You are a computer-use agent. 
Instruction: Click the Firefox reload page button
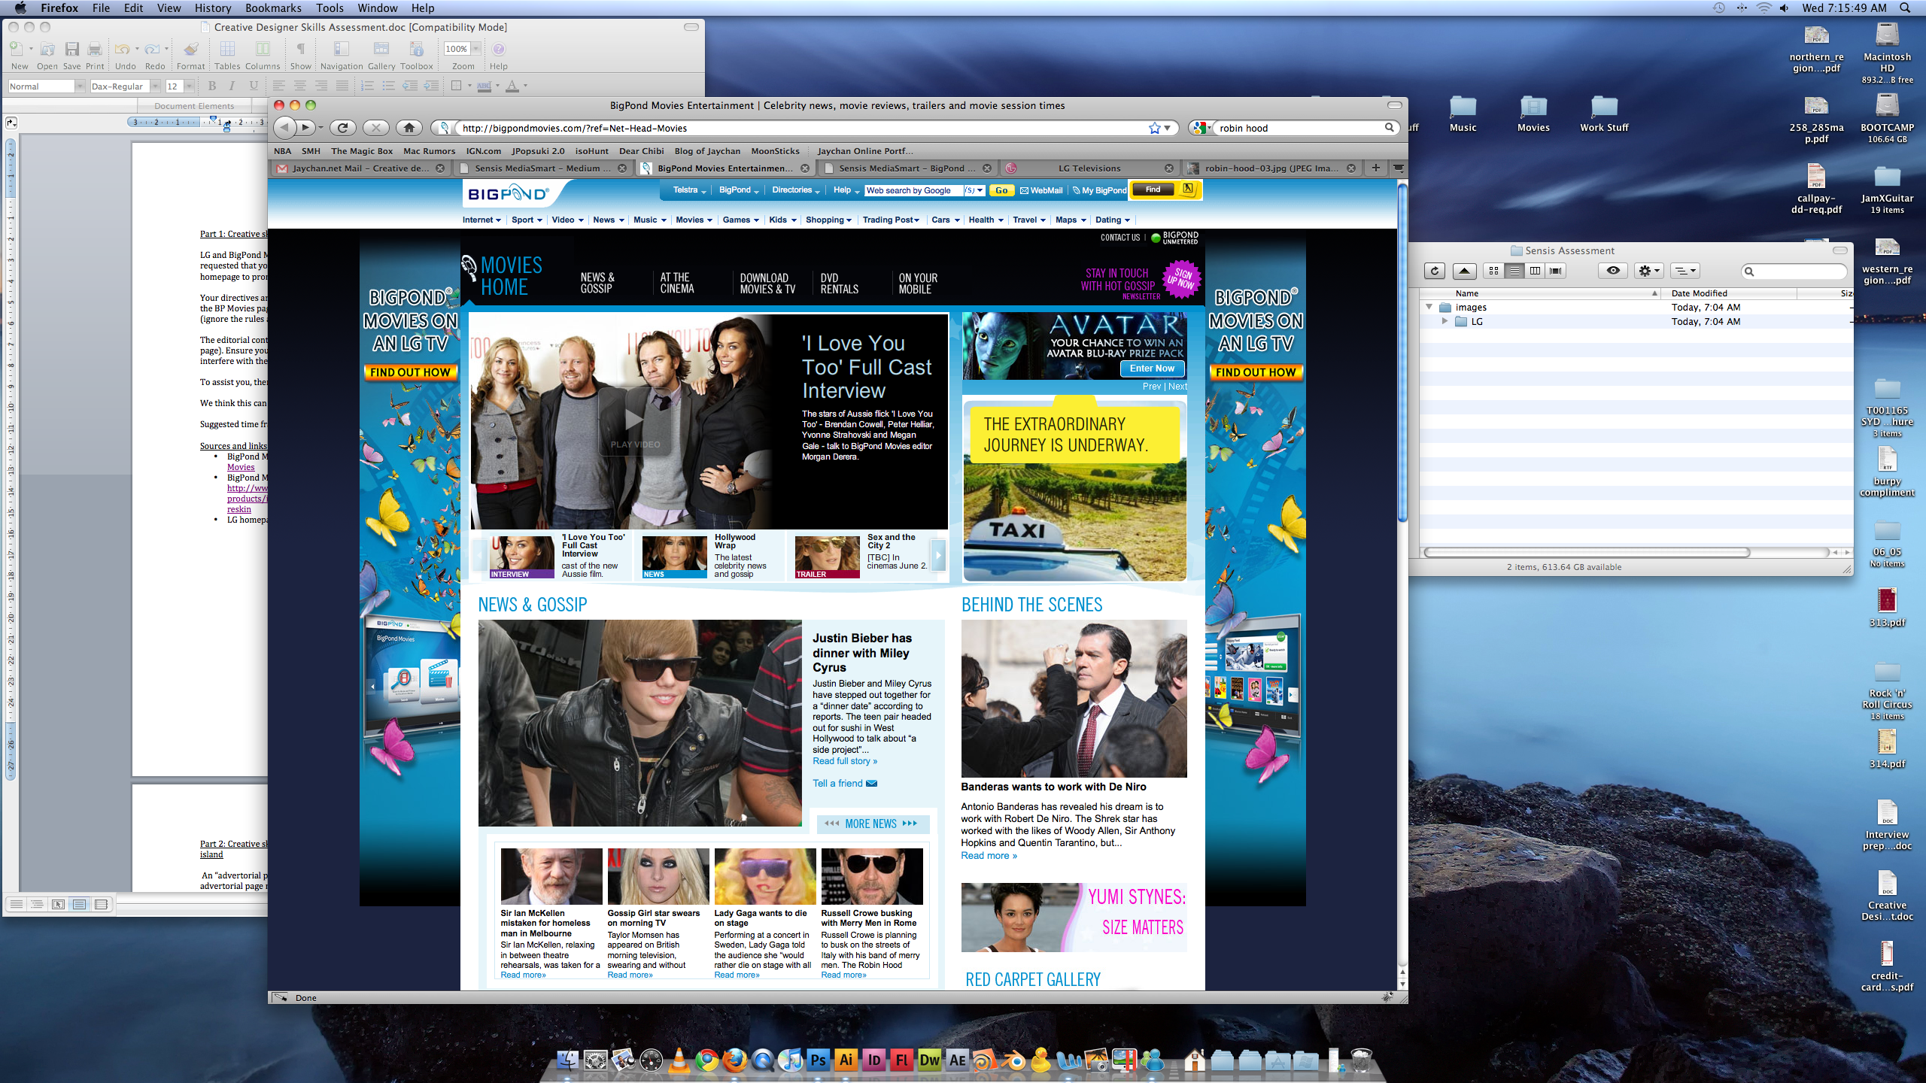click(342, 128)
